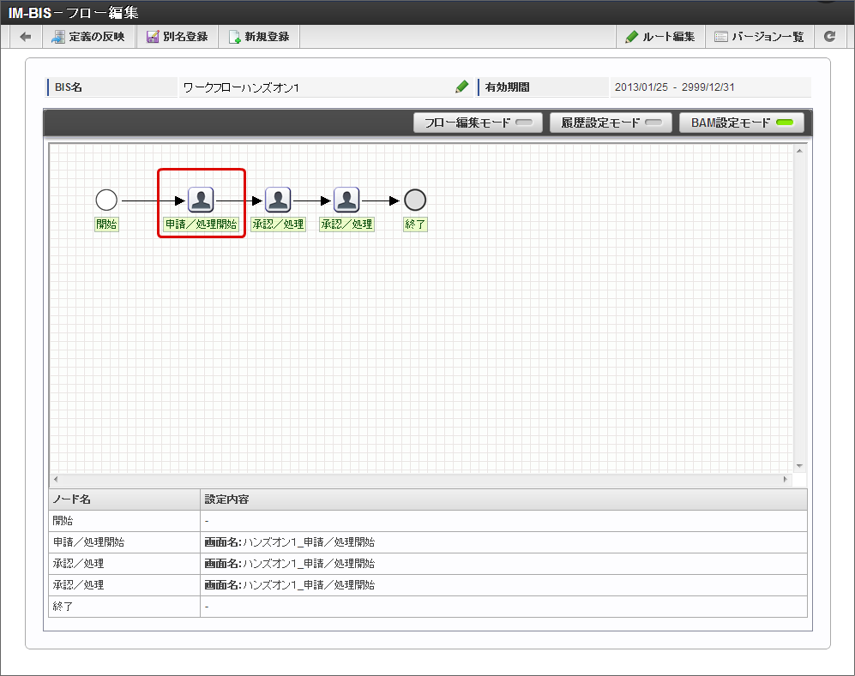The height and width of the screenshot is (676, 855).
Task: Select the first 承認/処理 user node icon
Action: [278, 200]
